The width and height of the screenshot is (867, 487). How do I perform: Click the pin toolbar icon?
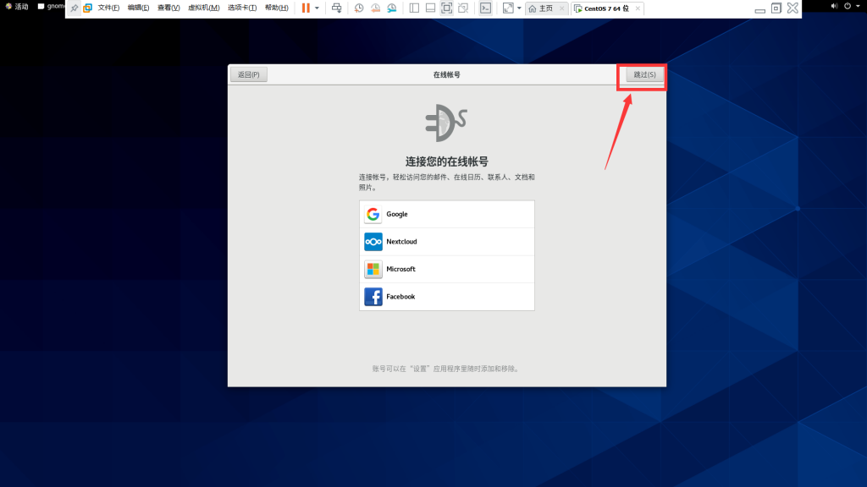click(75, 8)
